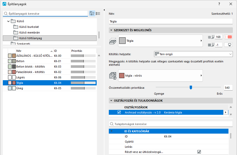The height and width of the screenshot is (155, 237).
Task: Click the Külső burkolat folder icon
Action: pos(16,27)
